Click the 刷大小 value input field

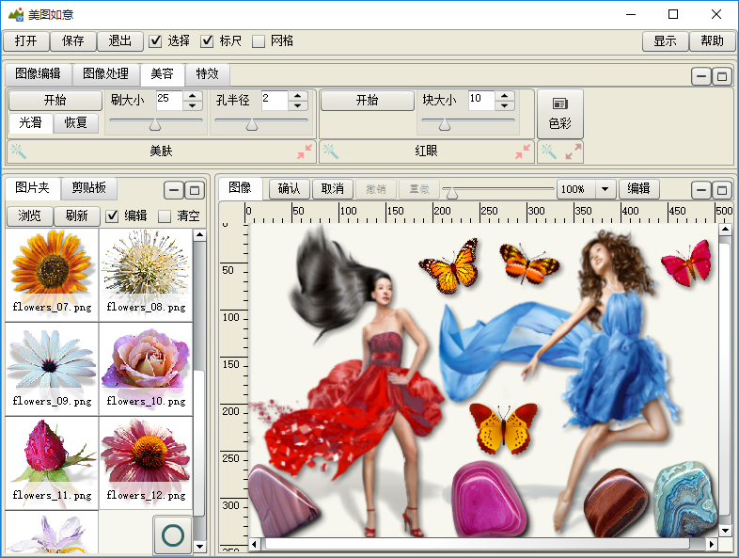169,101
